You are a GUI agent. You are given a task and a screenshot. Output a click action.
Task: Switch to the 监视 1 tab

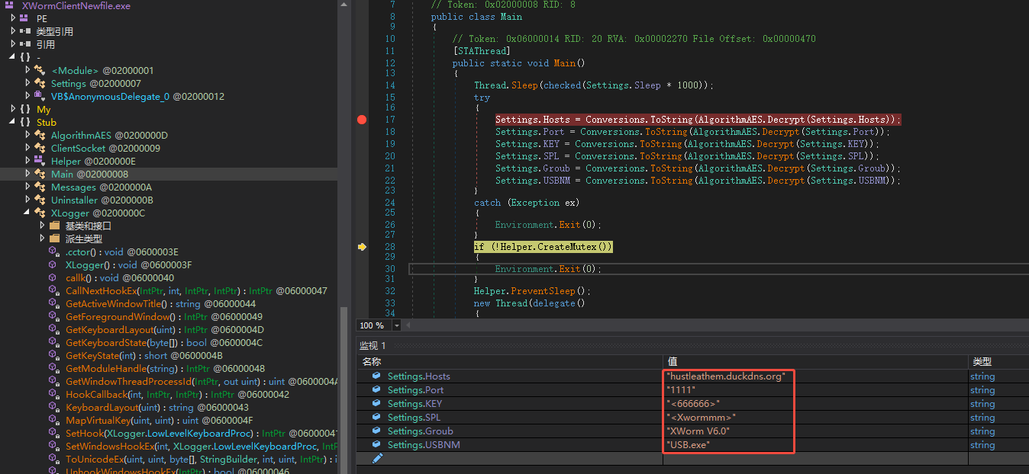[372, 344]
